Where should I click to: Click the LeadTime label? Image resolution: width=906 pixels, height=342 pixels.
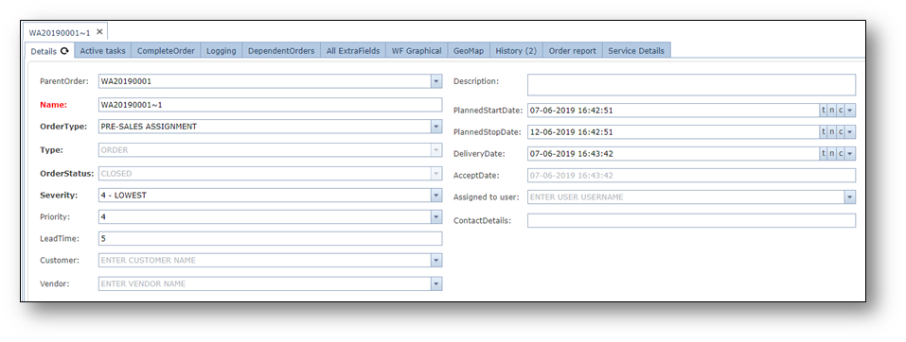point(60,238)
